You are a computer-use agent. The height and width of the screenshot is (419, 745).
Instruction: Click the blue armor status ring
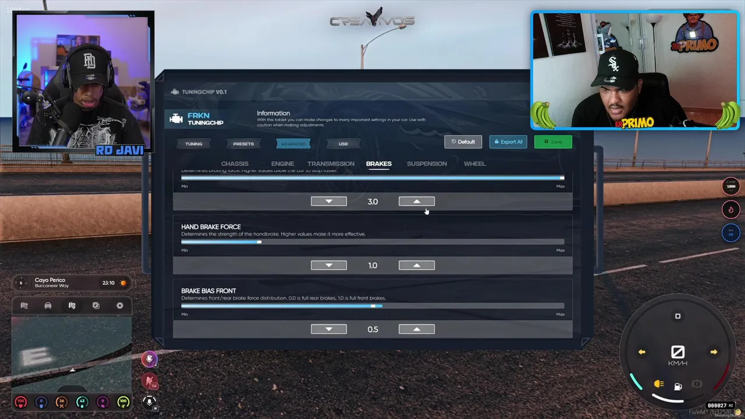tap(41, 402)
